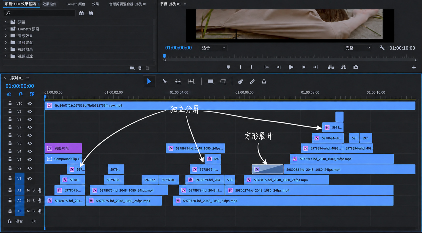Open the 完整 playback resolution dropdown
The width and height of the screenshot is (422, 233).
click(x=357, y=48)
